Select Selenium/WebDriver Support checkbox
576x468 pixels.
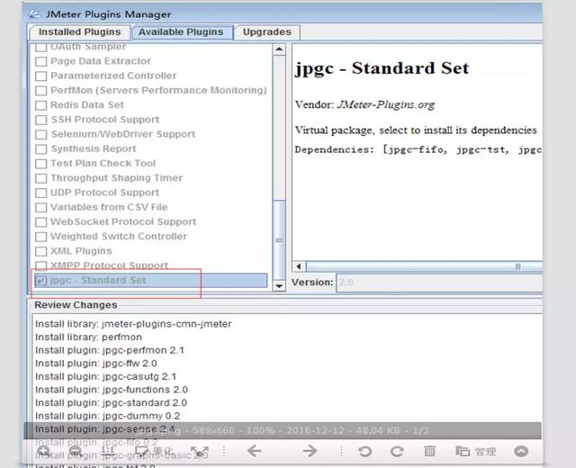point(40,134)
